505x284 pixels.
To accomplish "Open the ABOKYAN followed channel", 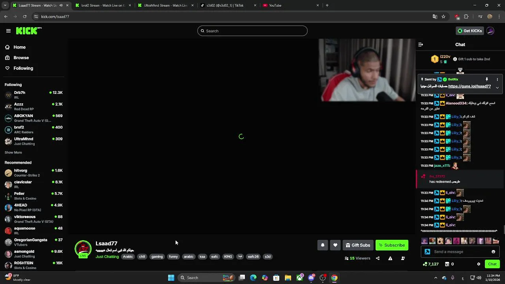I will [x=34, y=118].
